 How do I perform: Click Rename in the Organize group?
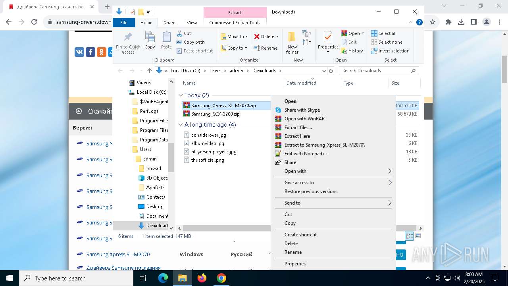coord(266,48)
